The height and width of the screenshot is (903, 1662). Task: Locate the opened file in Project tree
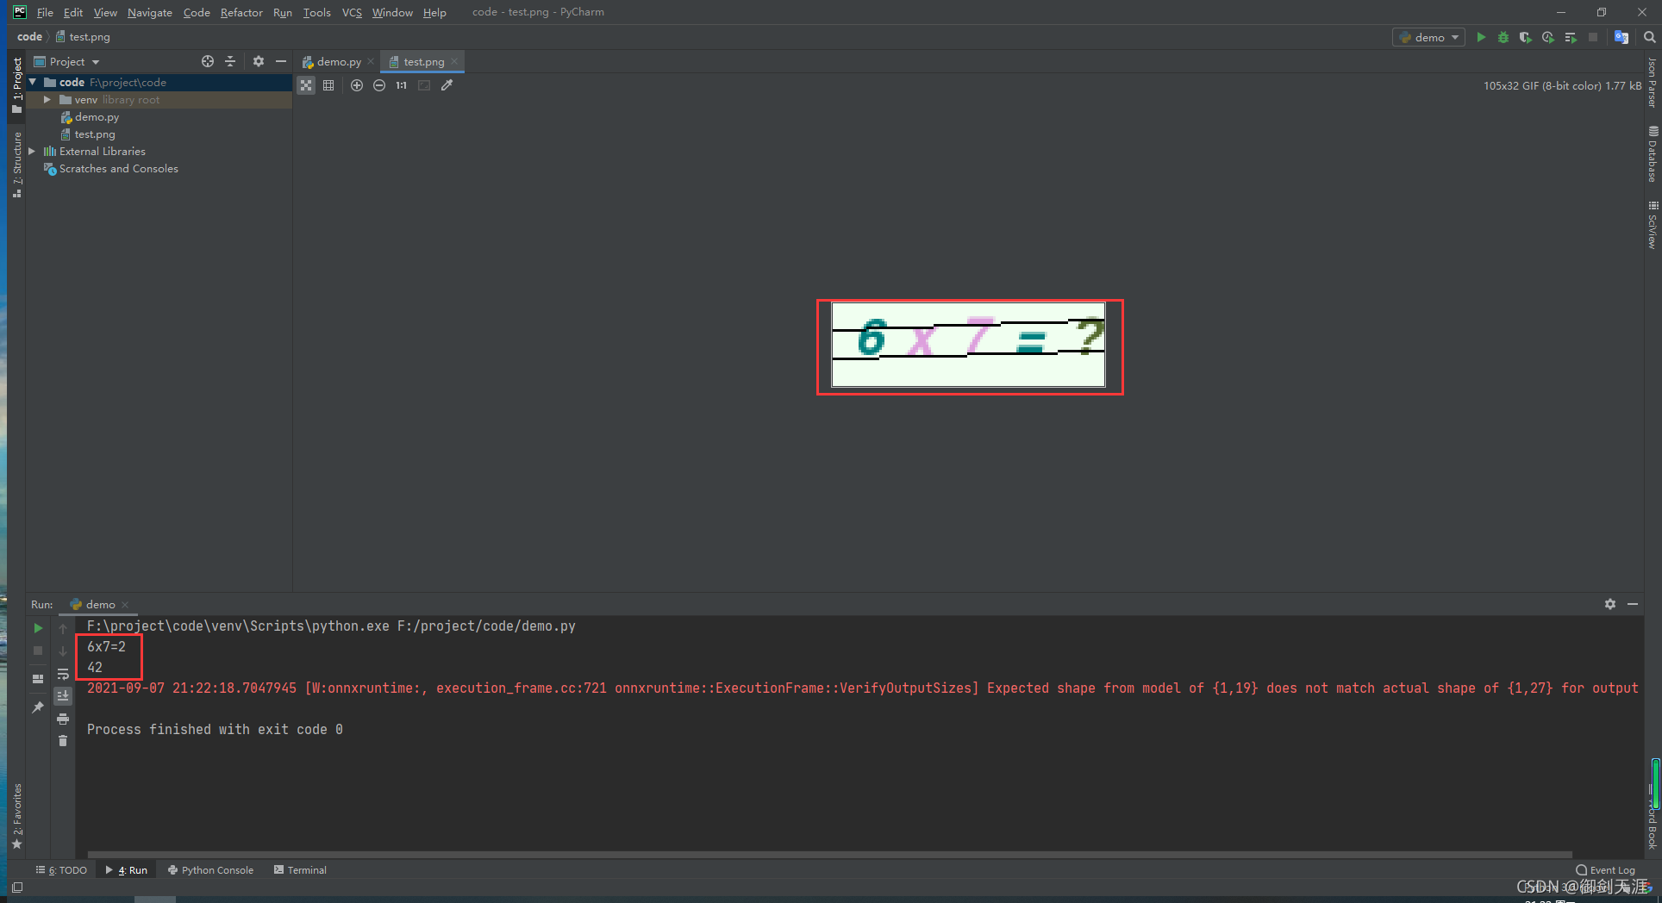point(208,61)
